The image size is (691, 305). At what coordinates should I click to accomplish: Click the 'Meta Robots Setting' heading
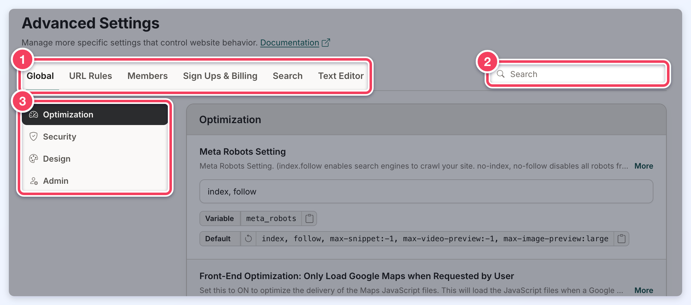click(242, 152)
